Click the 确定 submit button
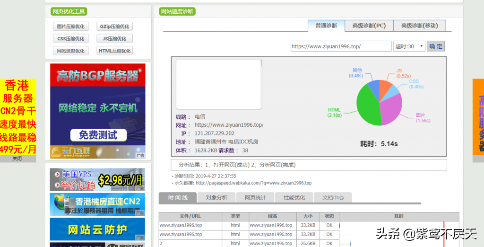Image resolution: width=484 pixels, height=247 pixels. click(x=435, y=46)
